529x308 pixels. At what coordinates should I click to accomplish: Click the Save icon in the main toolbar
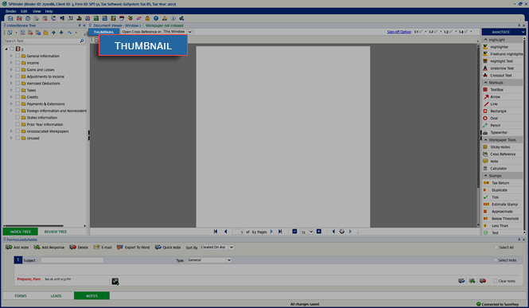[10, 18]
